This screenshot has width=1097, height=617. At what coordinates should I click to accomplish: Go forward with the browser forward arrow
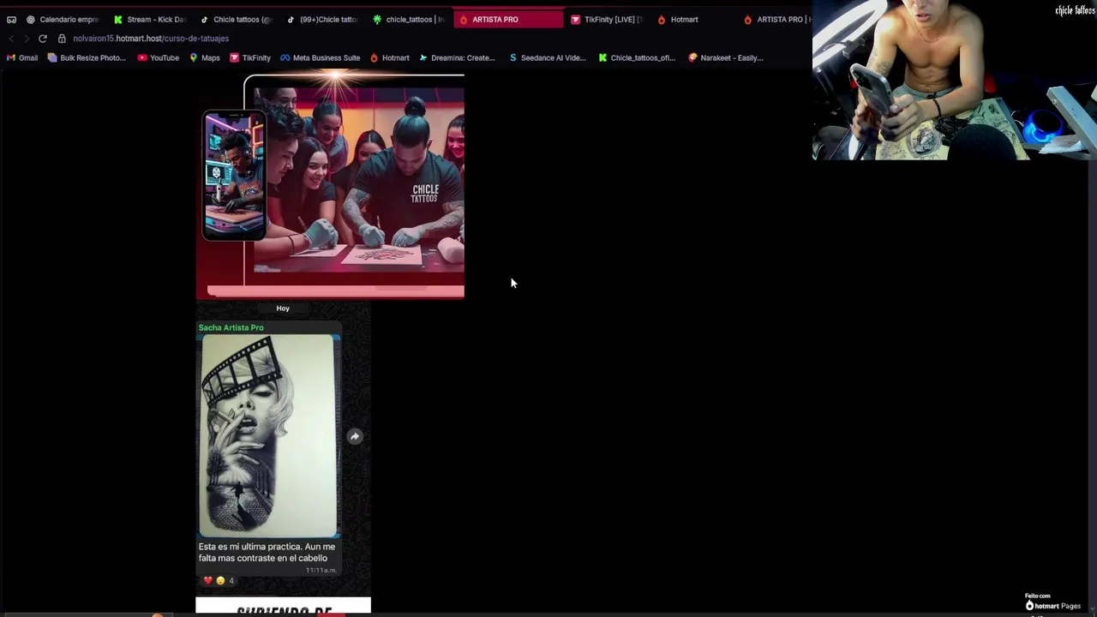pos(27,39)
